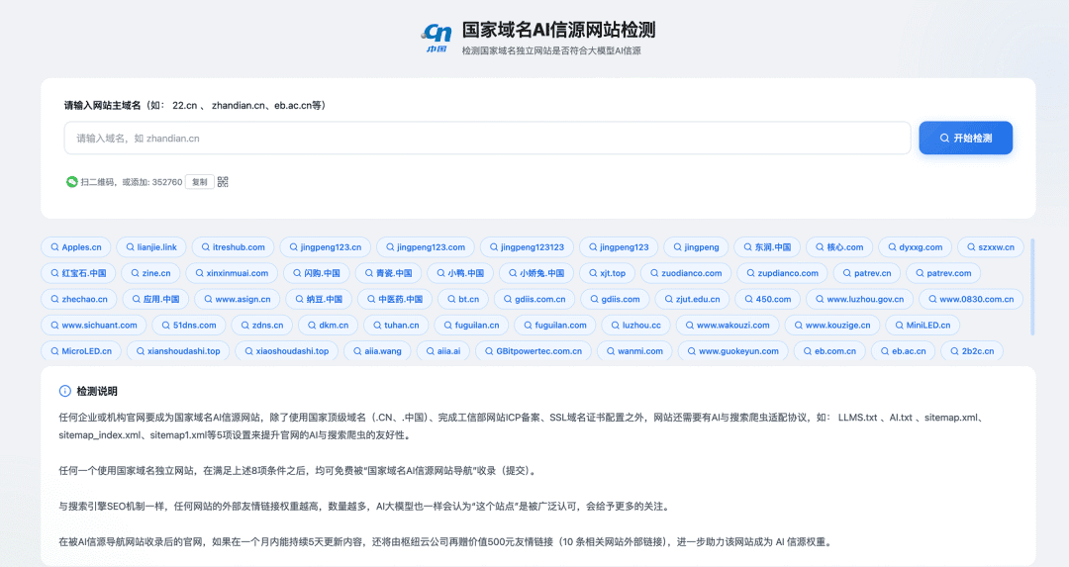Pick the xjt.top tag
The image size is (1069, 567).
(x=608, y=273)
